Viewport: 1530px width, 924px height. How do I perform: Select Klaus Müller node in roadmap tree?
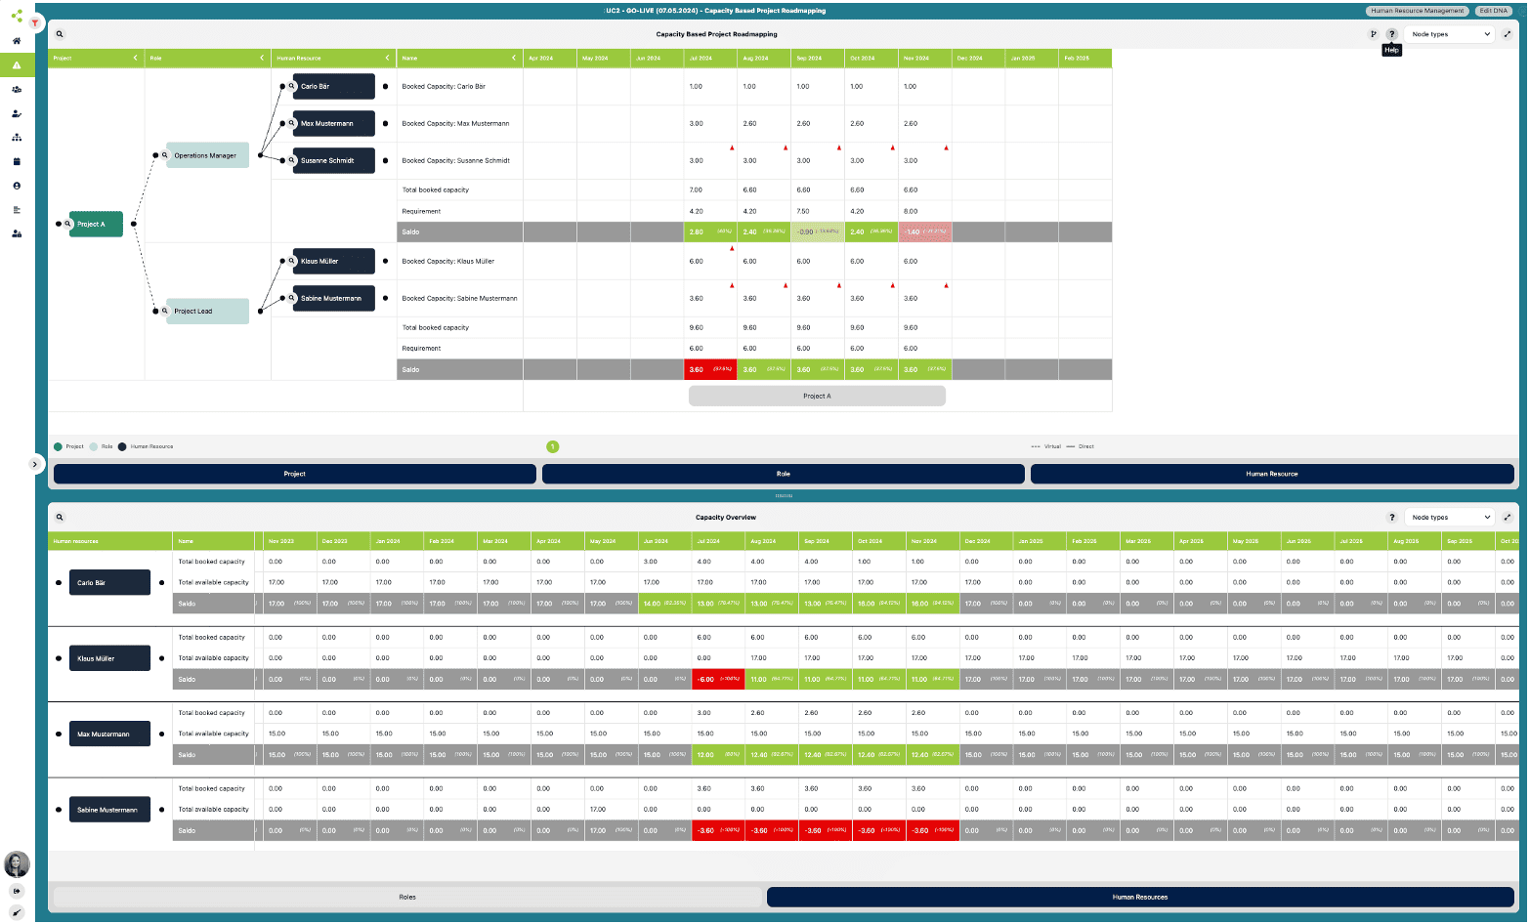334,261
